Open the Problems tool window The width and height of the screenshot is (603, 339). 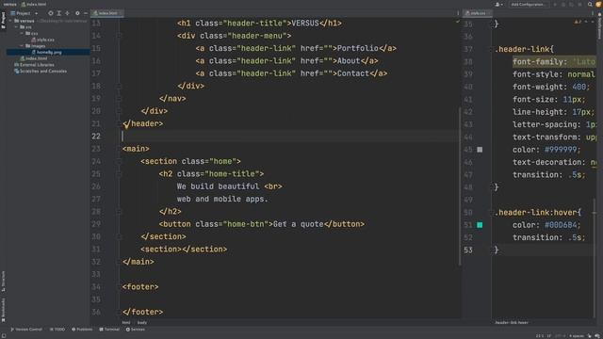[82, 330]
